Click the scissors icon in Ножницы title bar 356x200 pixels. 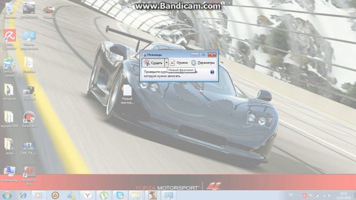(145, 54)
